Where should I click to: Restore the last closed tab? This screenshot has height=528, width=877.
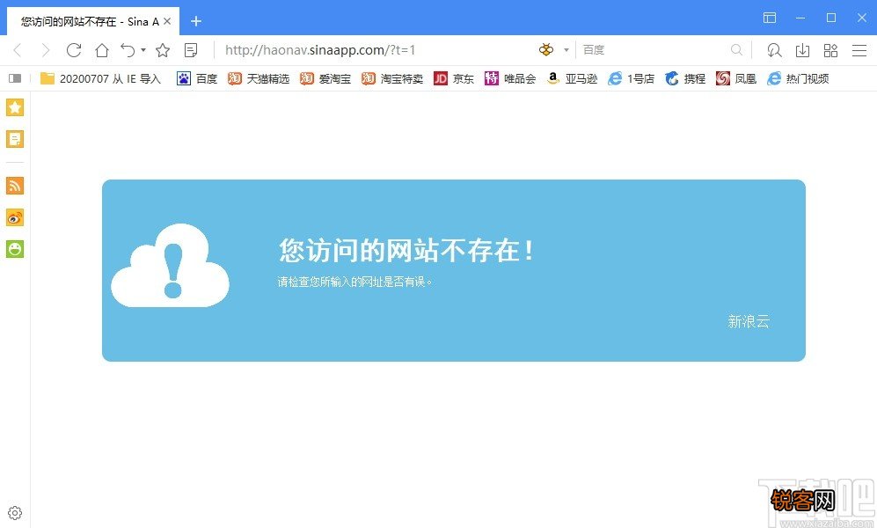[x=128, y=50]
